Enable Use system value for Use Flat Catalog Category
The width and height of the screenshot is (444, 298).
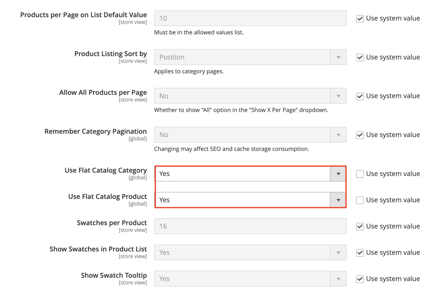coord(360,174)
